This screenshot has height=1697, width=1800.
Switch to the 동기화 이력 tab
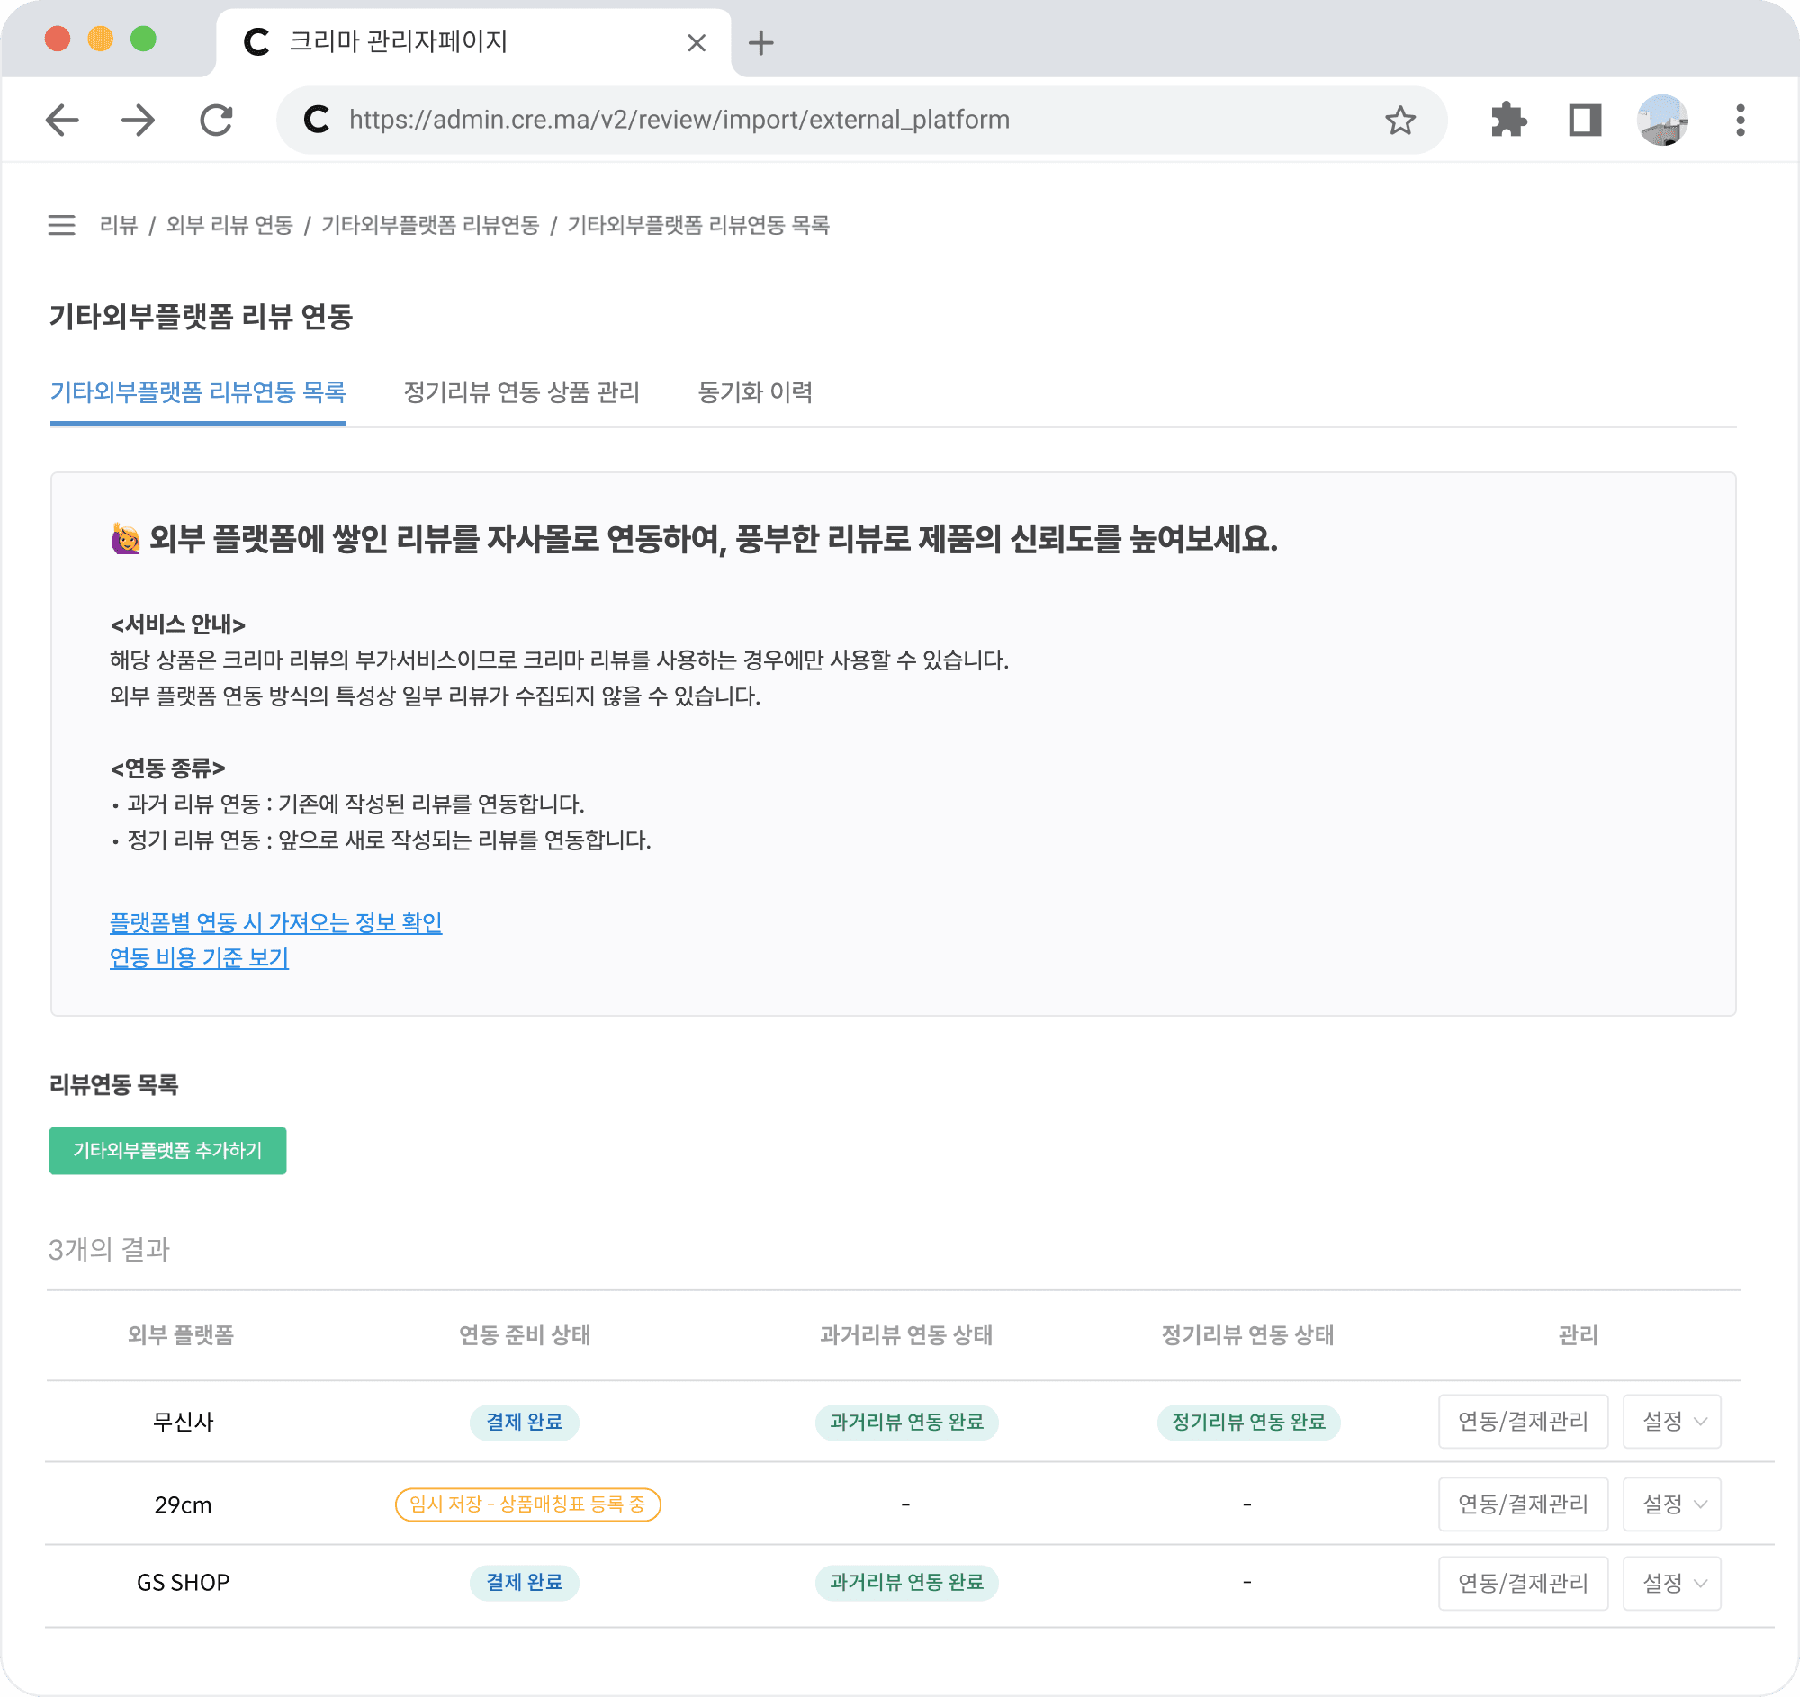click(755, 393)
